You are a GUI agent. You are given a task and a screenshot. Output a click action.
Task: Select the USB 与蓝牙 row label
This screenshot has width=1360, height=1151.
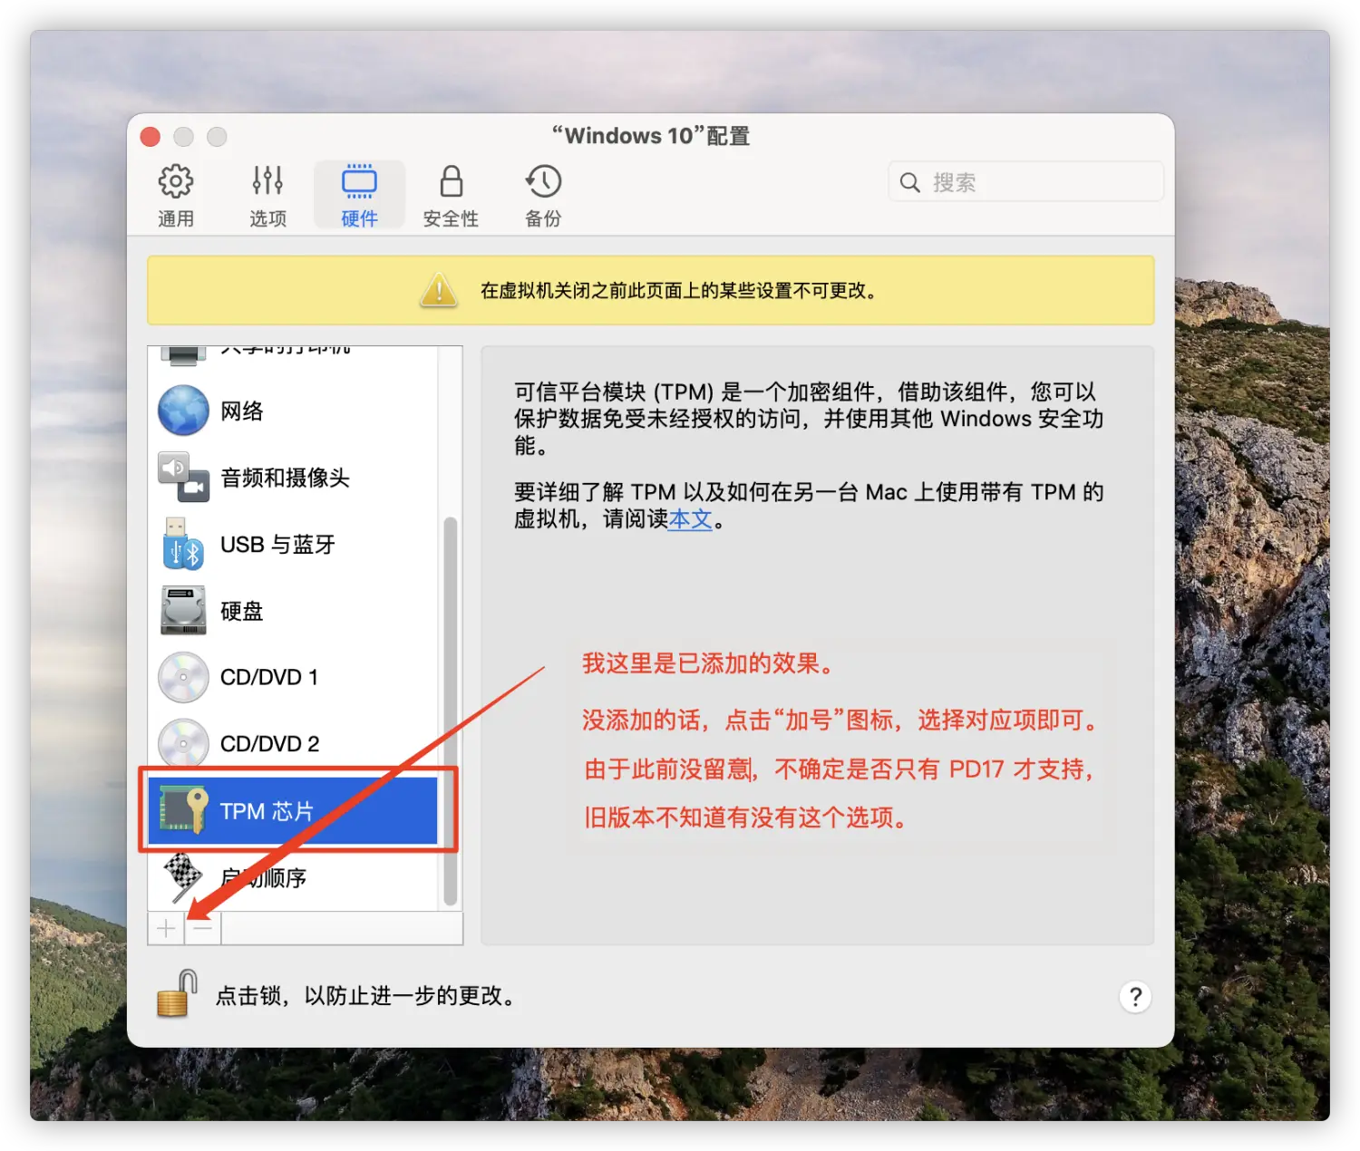pyautogui.click(x=277, y=545)
